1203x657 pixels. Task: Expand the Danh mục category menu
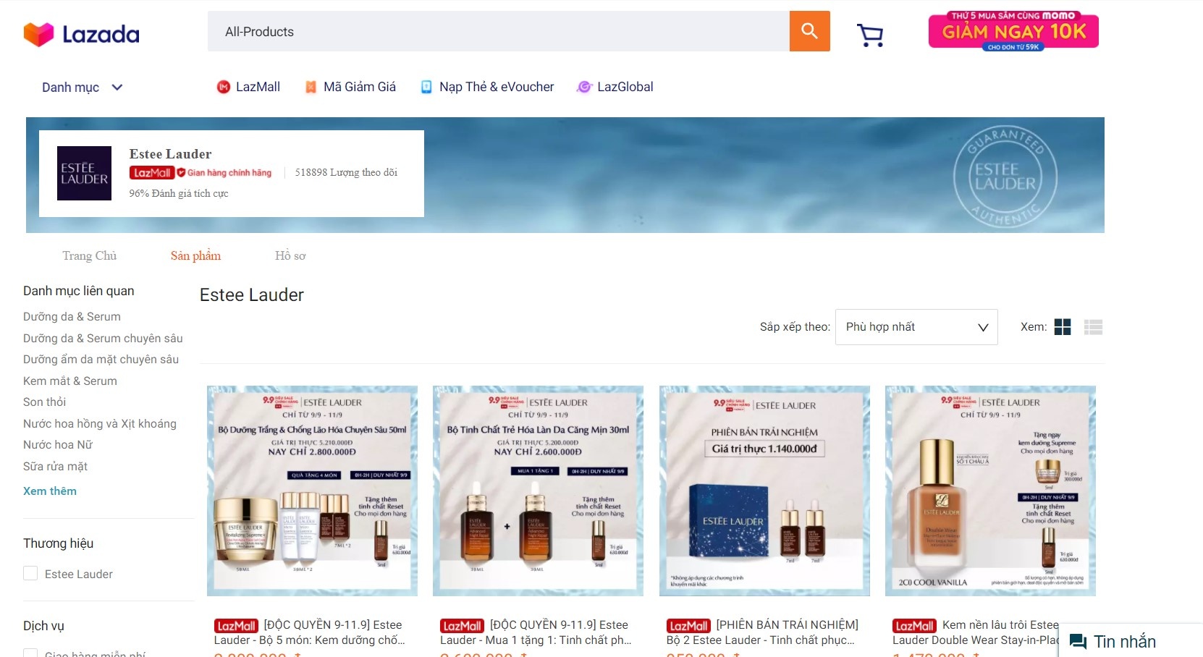pos(82,88)
